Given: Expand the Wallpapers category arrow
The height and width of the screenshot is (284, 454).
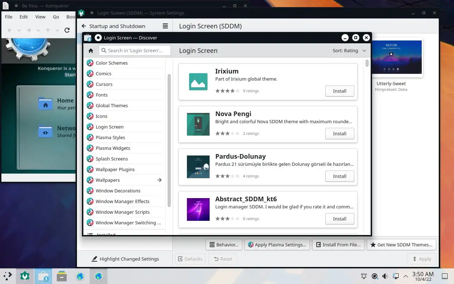Looking at the screenshot, I should pyautogui.click(x=160, y=180).
